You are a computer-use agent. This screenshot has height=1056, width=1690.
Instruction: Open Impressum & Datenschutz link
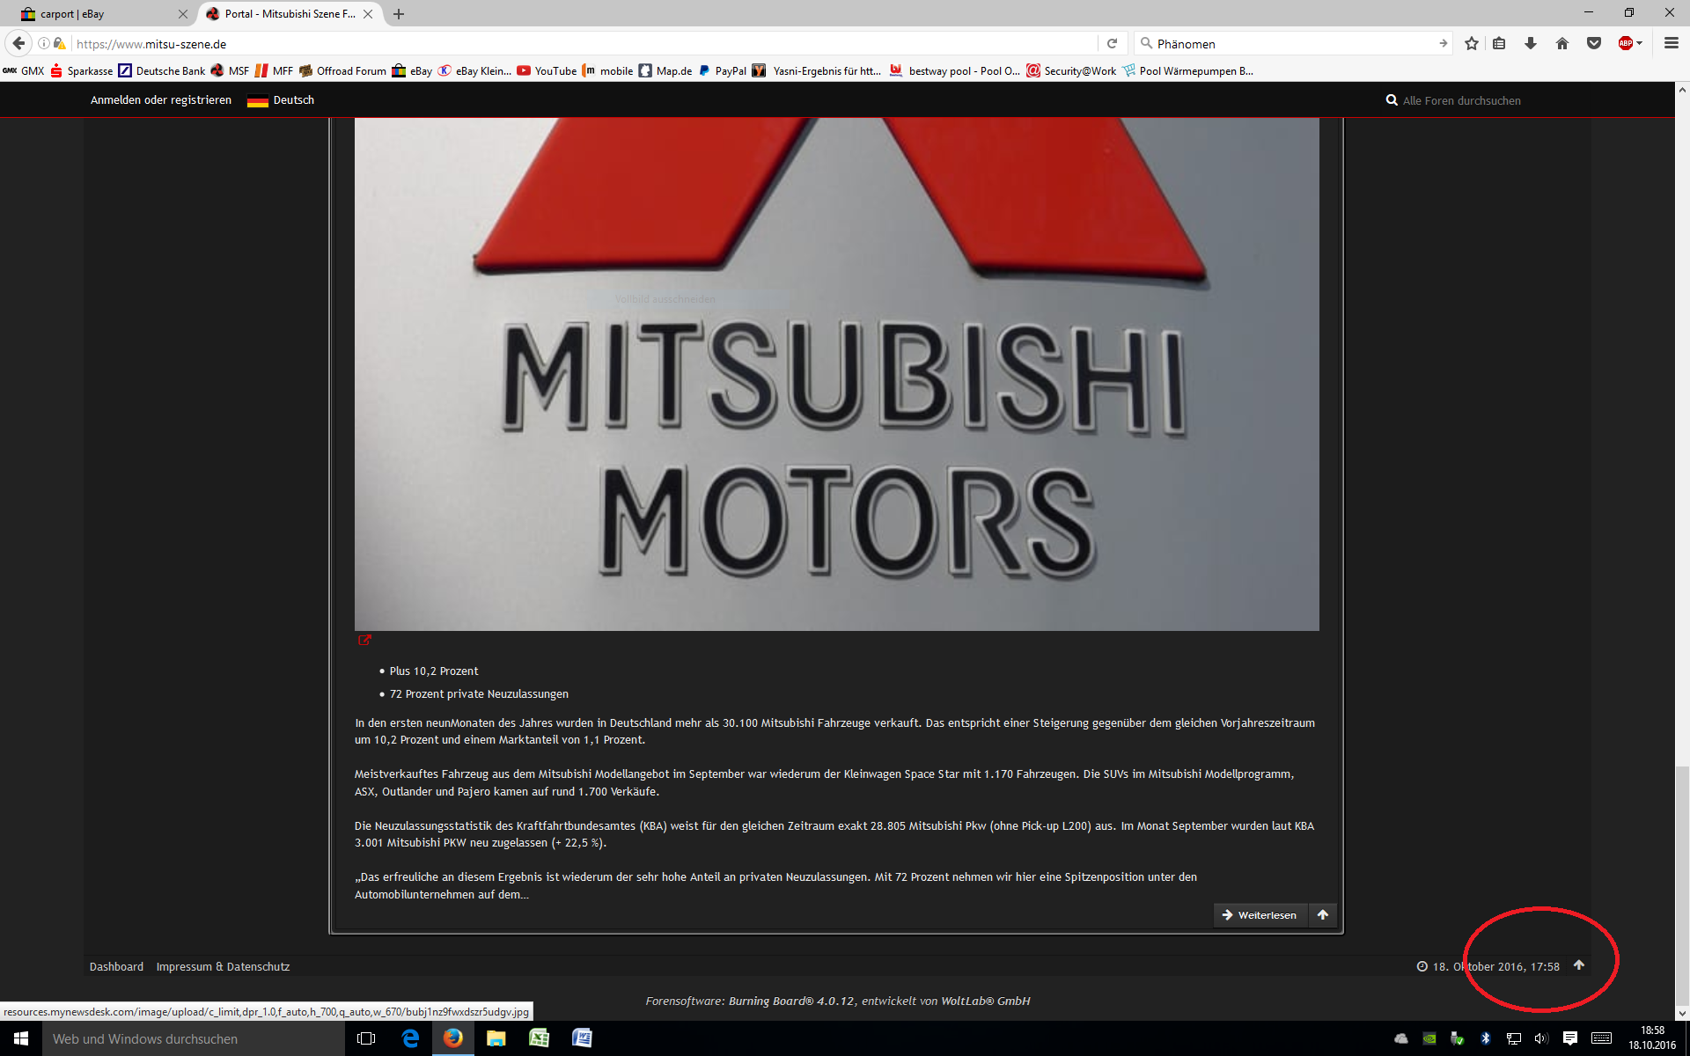[223, 966]
